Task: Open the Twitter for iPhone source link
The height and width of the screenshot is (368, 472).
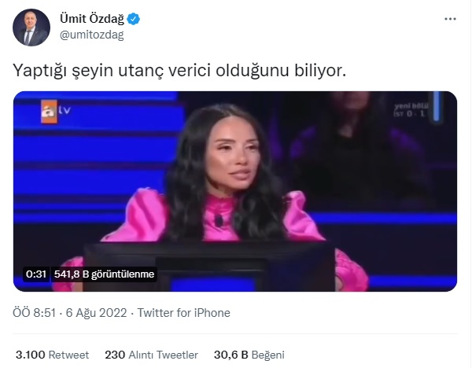Action: coord(183,313)
